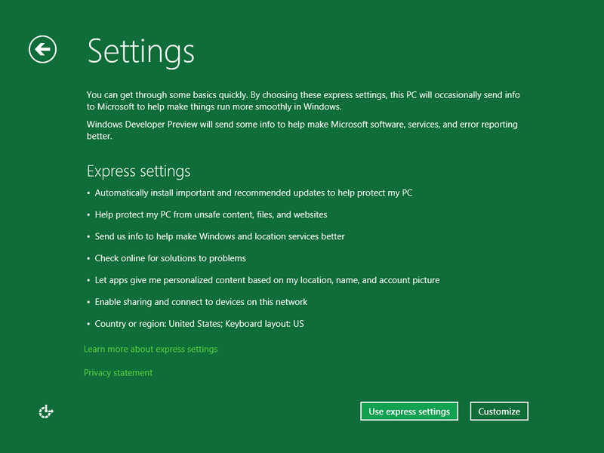
Task: Click the back arrow icon
Action: tap(43, 50)
